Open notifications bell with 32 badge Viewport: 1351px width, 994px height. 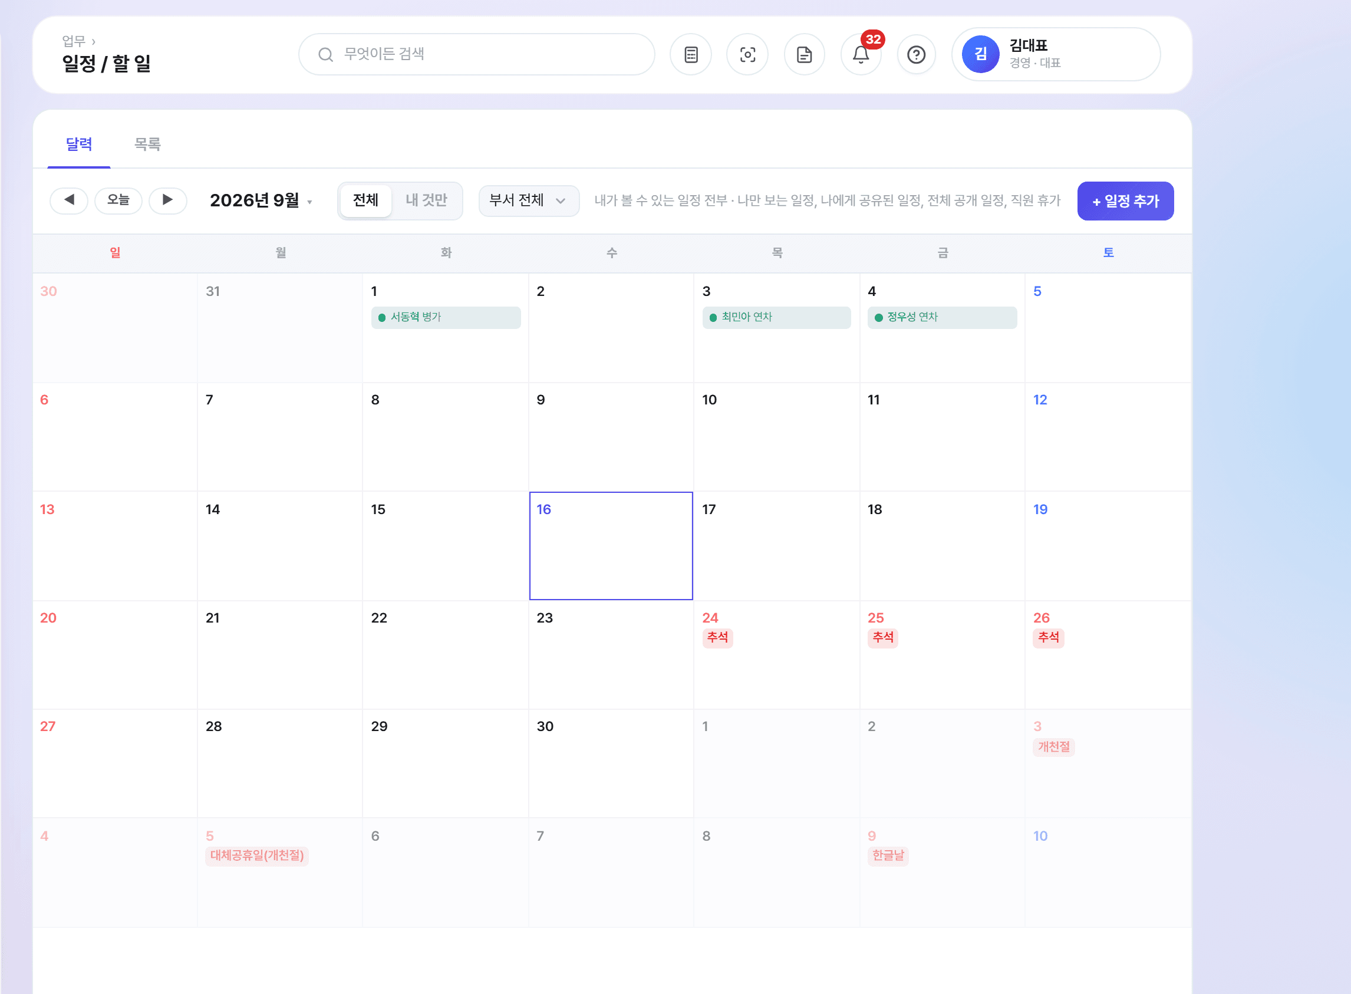(x=861, y=55)
